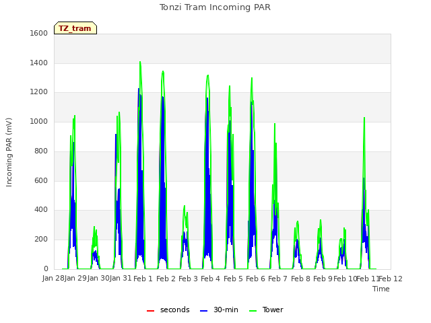This screenshot has width=431, height=323.
Task: Click the 'Jan 31' x-axis date label
Action: pyautogui.click(x=121, y=279)
